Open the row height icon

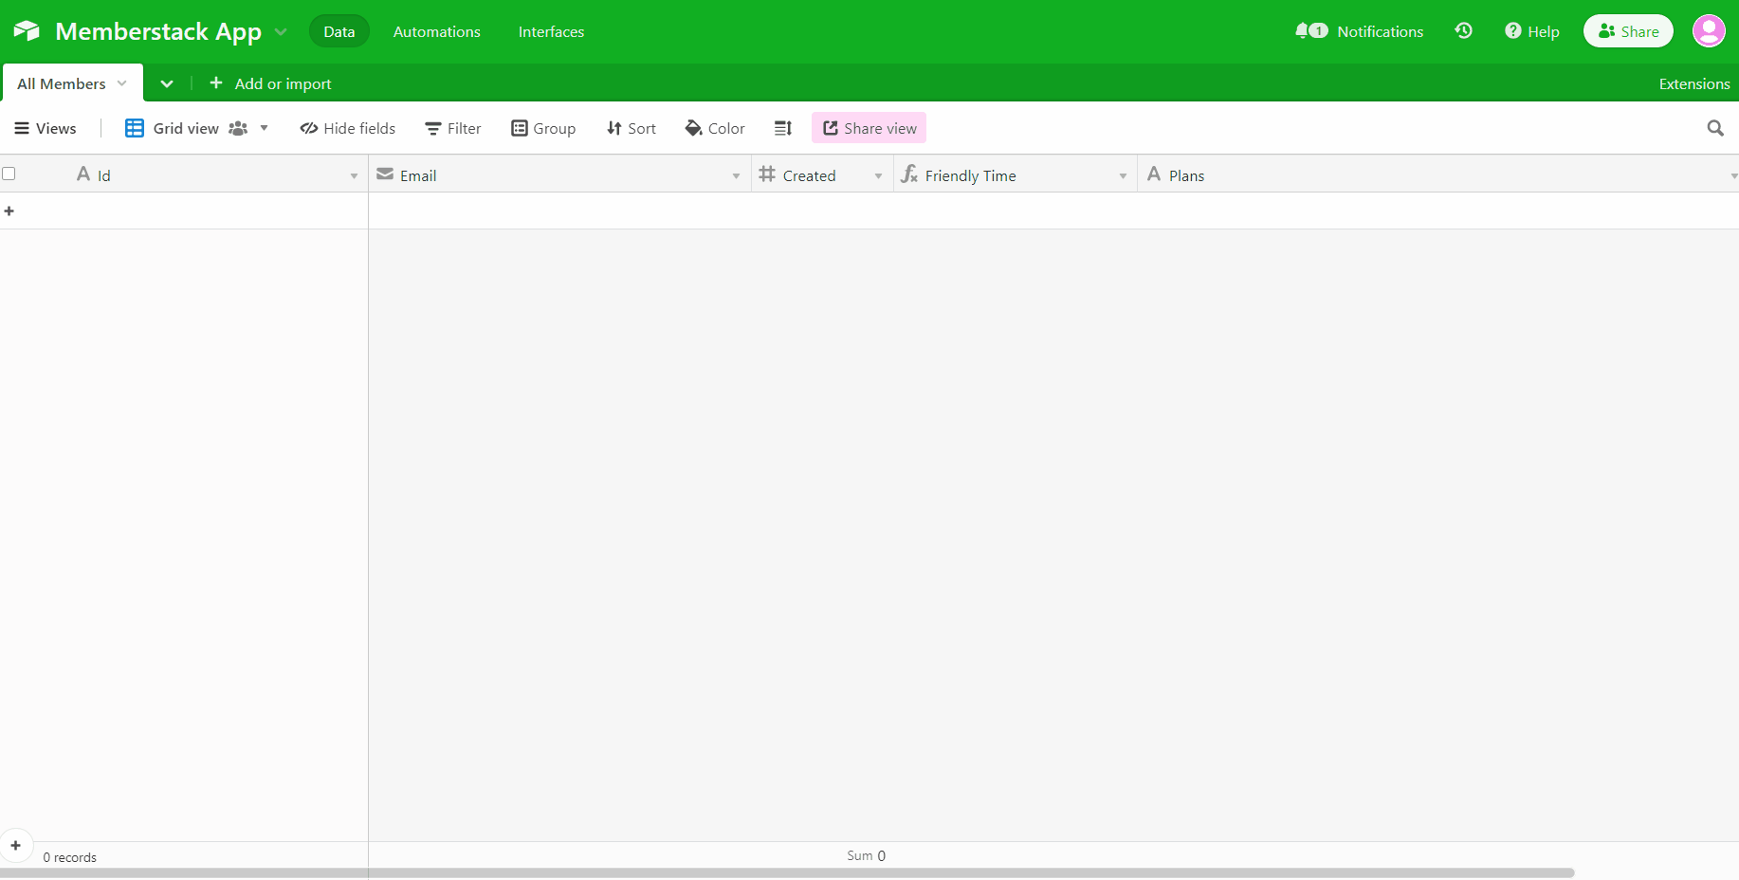click(783, 128)
